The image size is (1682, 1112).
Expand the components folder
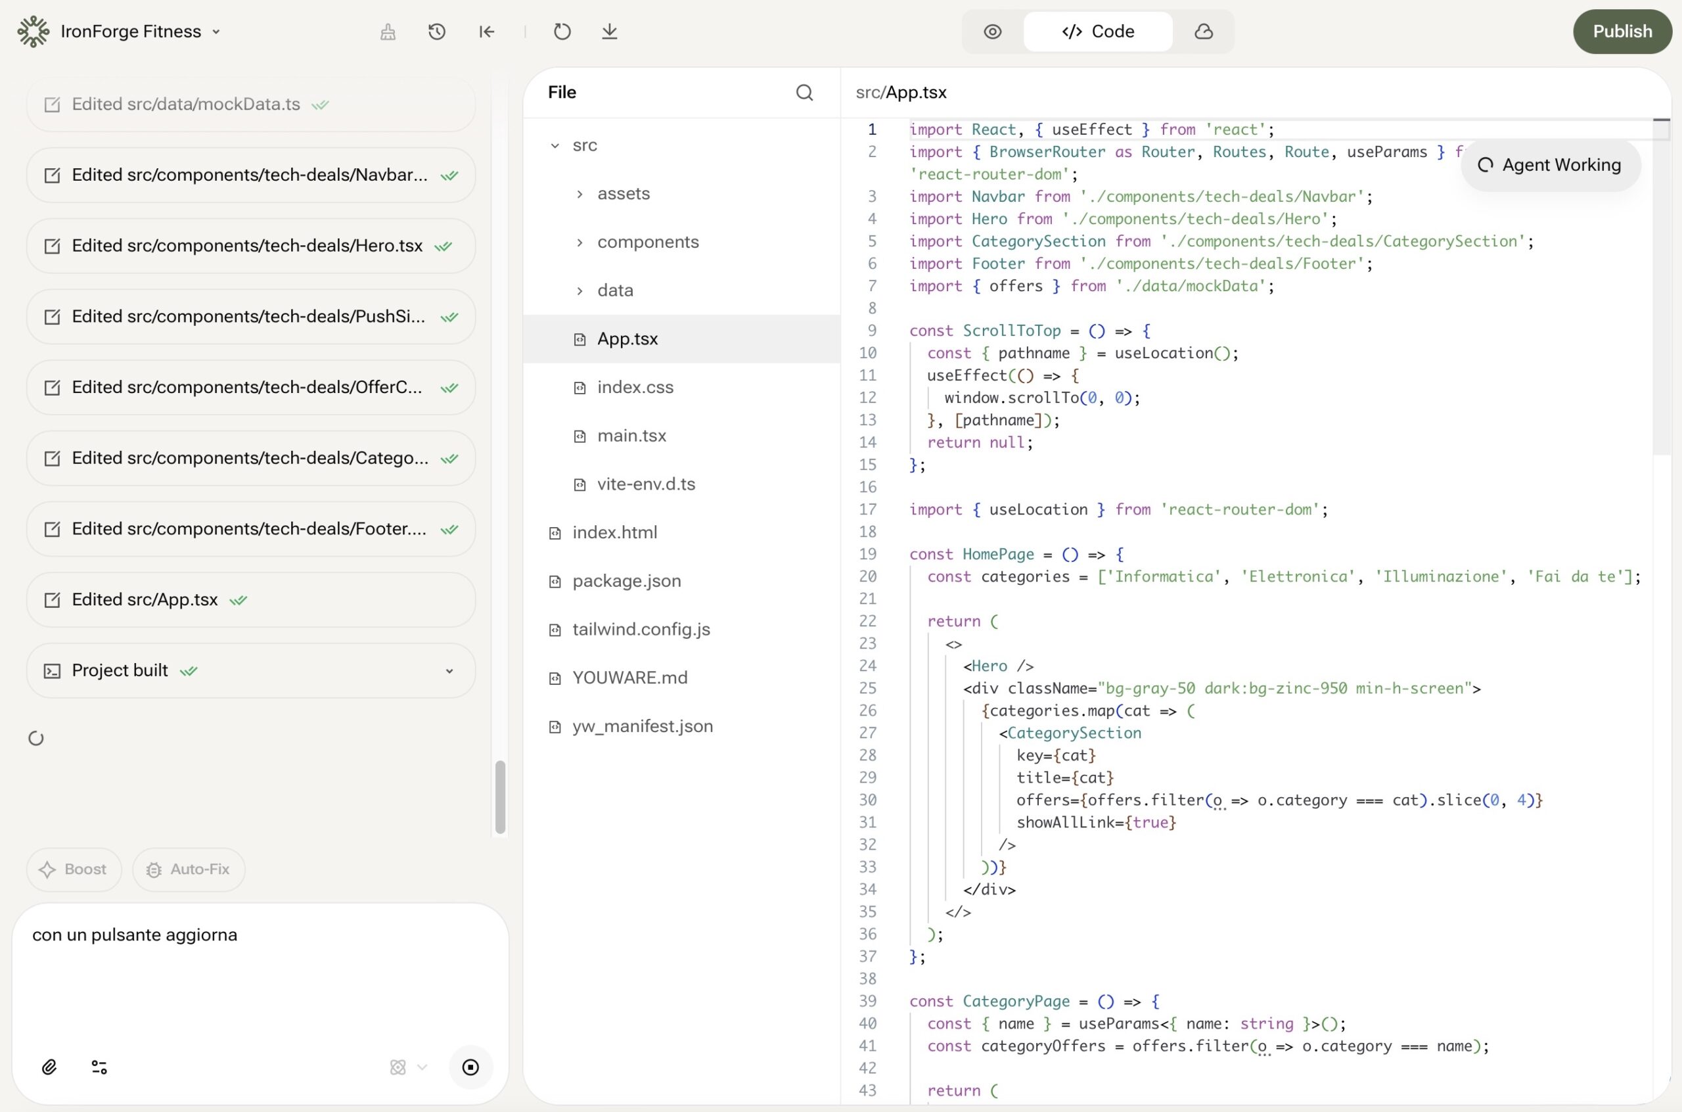647,242
